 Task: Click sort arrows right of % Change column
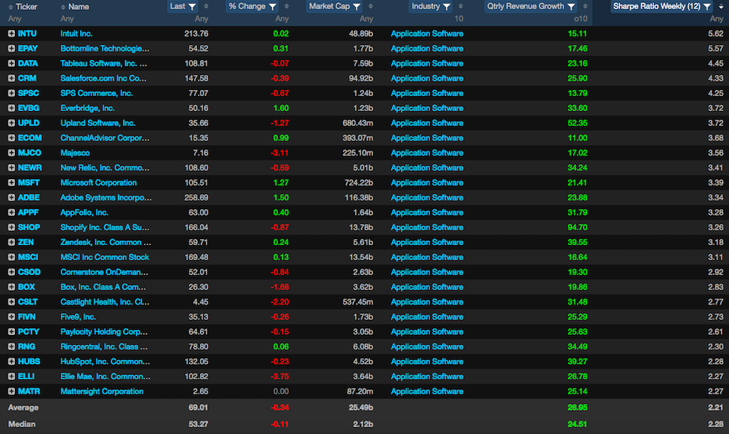point(287,7)
